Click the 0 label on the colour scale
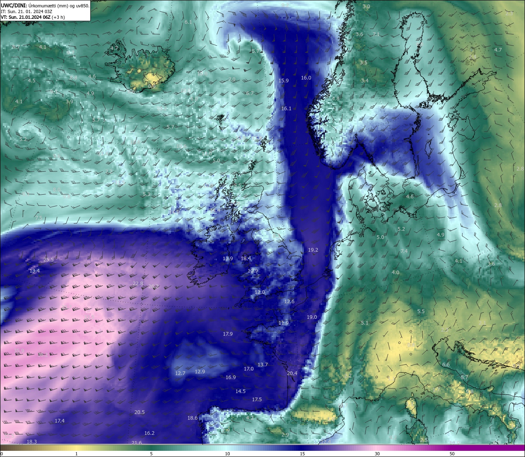525x457 pixels. tap(2, 454)
